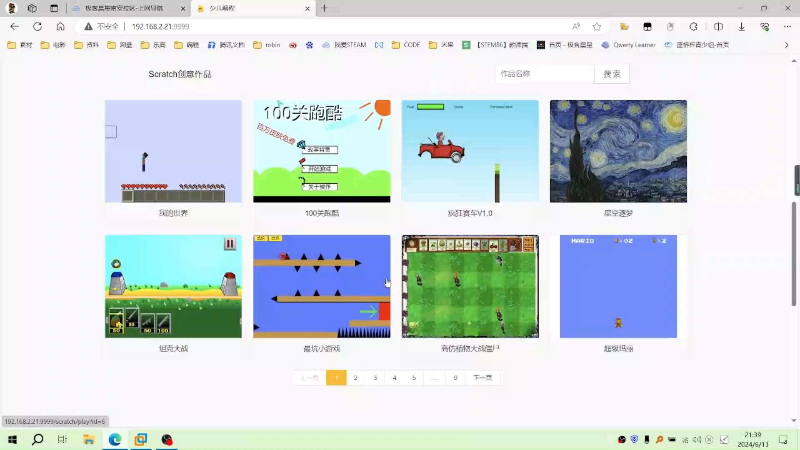This screenshot has height=450, width=800.
Task: Open the taskbar clock showing 21:39
Action: (752, 440)
